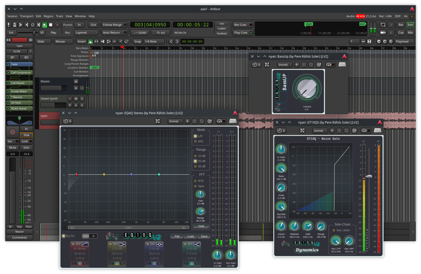Click the panic exclamation button in transport
This screenshot has width=421, height=274.
(9, 25)
